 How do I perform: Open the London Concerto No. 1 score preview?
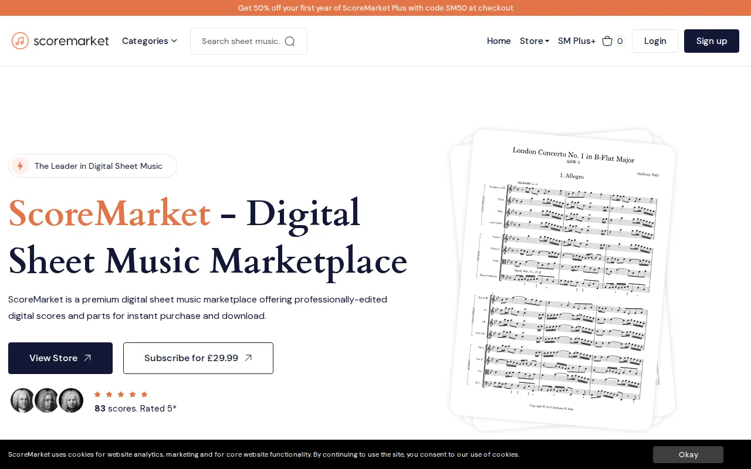coord(563,280)
